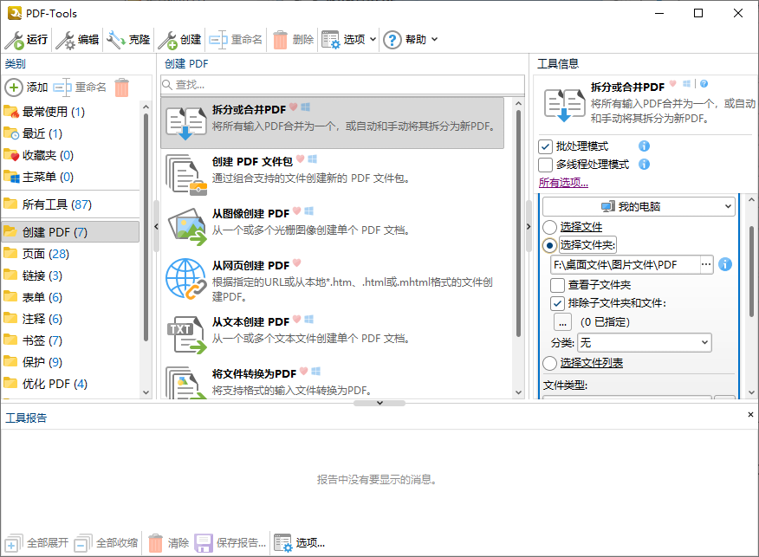Viewport: 759px width, 557px height.
Task: Switch to the 所有工具 (87) category
Action: pos(57,203)
